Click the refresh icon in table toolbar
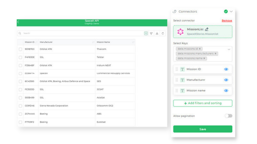Viewport: 257px width, 144px height. tap(163, 33)
